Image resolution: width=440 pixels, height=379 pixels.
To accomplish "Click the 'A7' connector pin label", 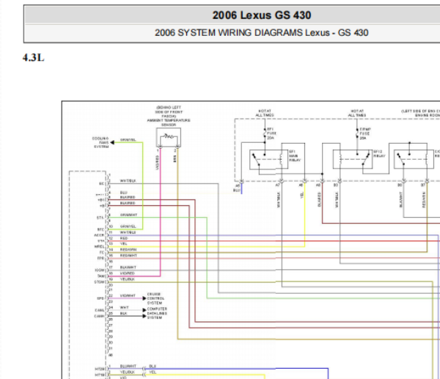I will click(x=278, y=185).
